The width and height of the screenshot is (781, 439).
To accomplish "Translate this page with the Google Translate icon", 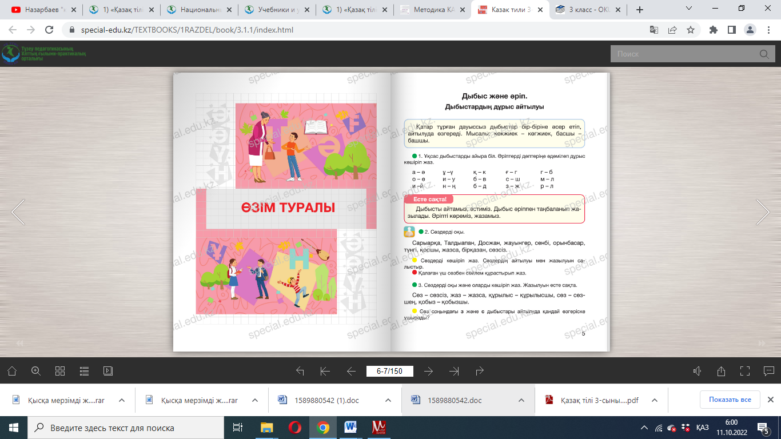I will (x=654, y=30).
